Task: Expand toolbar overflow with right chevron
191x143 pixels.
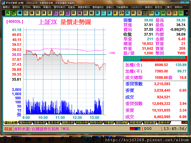Action: click(187, 13)
